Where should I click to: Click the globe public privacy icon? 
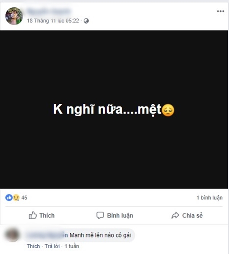(x=86, y=21)
